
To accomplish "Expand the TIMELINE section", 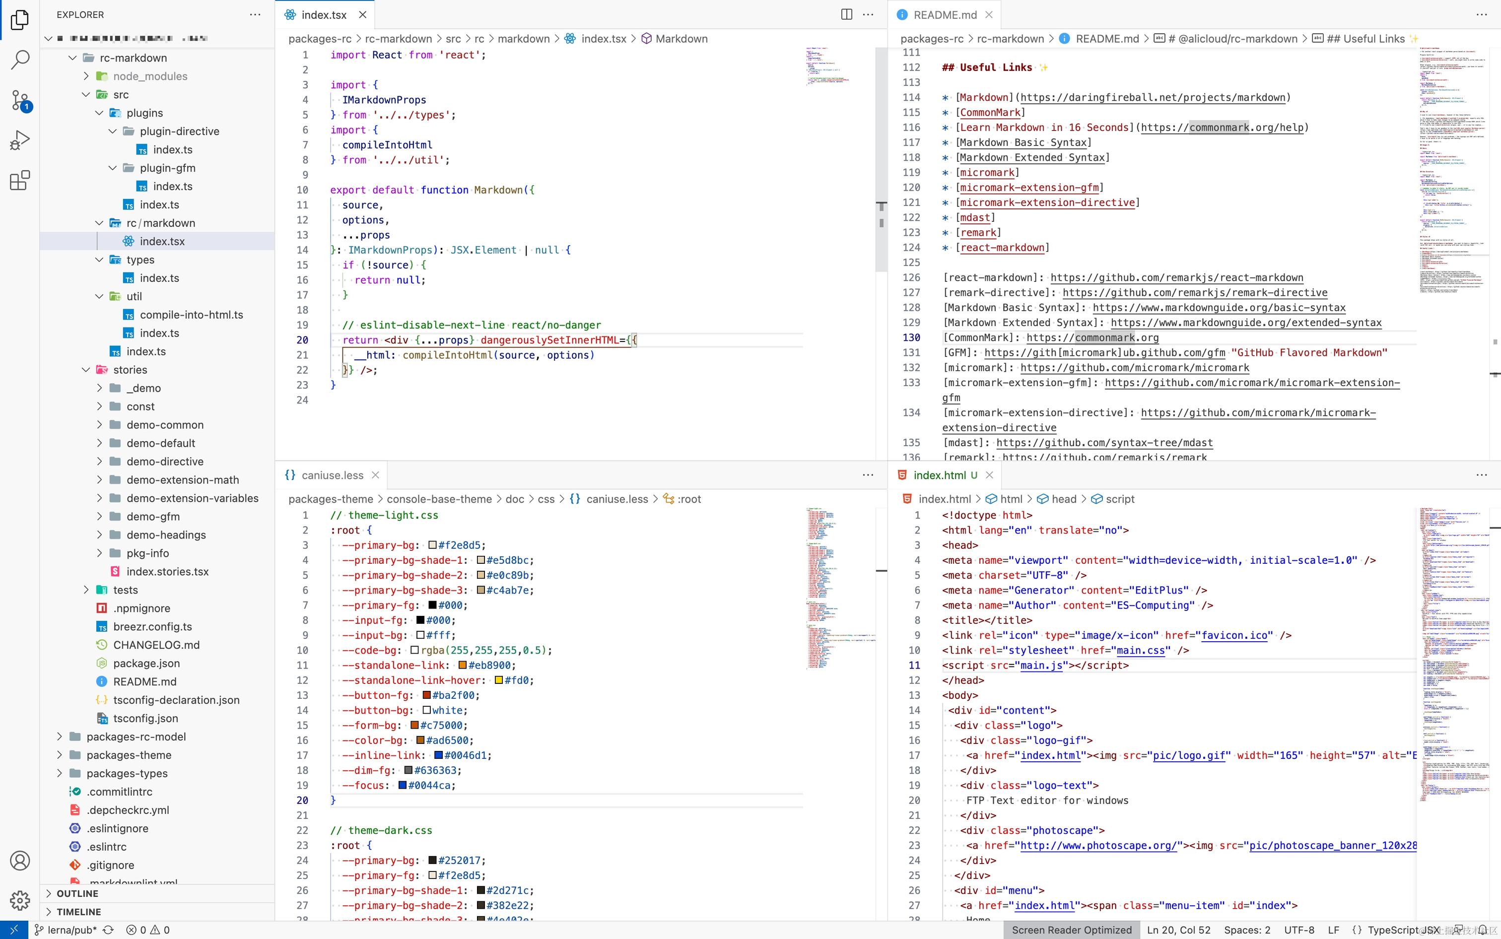I will point(78,912).
